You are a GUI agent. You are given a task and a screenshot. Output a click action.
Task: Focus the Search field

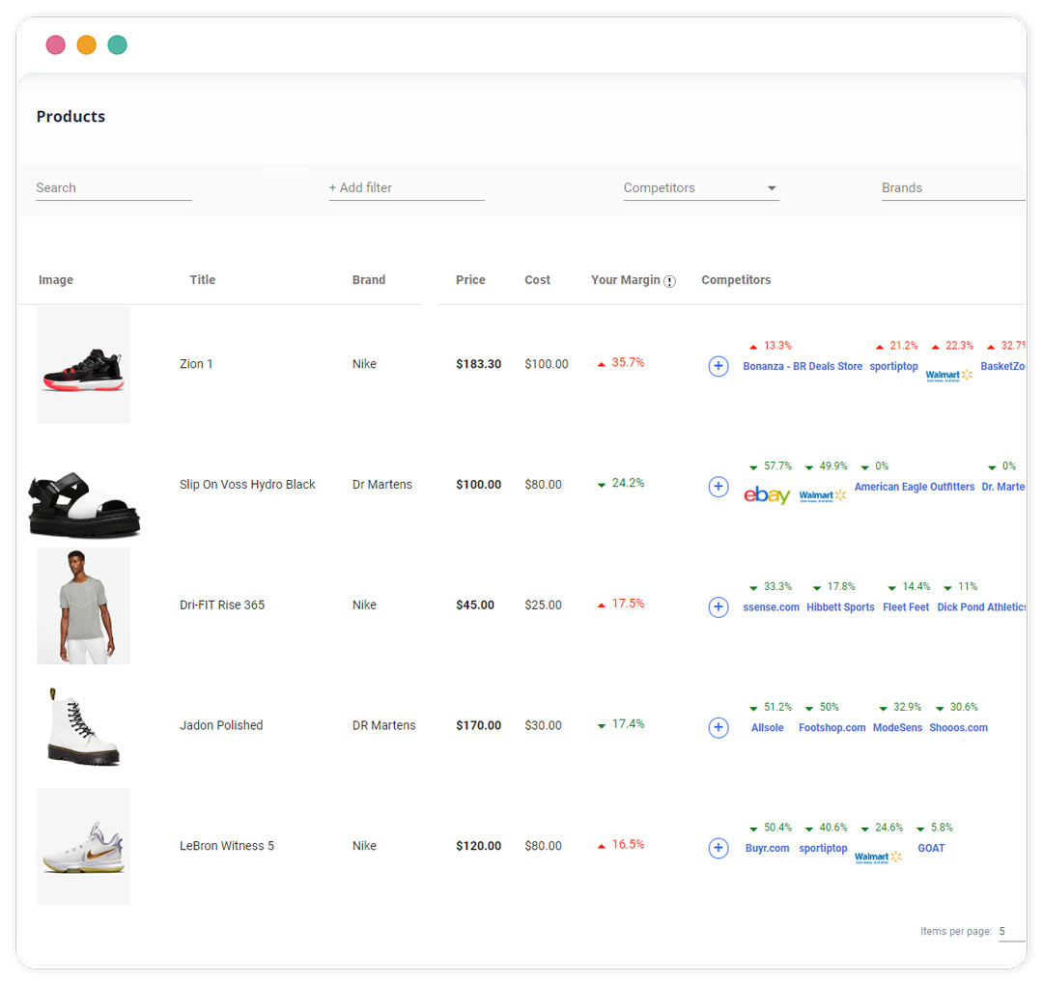click(x=114, y=188)
